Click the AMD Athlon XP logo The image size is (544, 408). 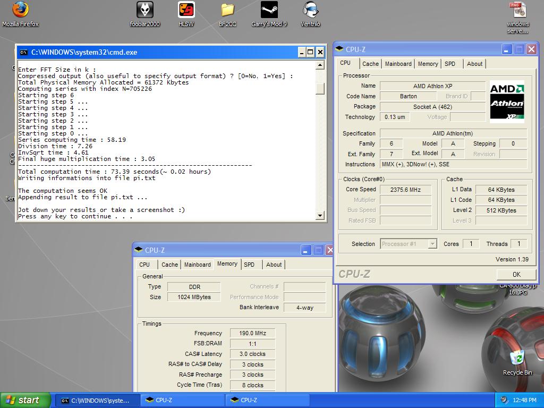pos(507,101)
